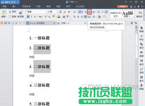This screenshot has width=145, height=106.
Task: Apply the 正文 (Normal) style
Action: click(116, 14)
